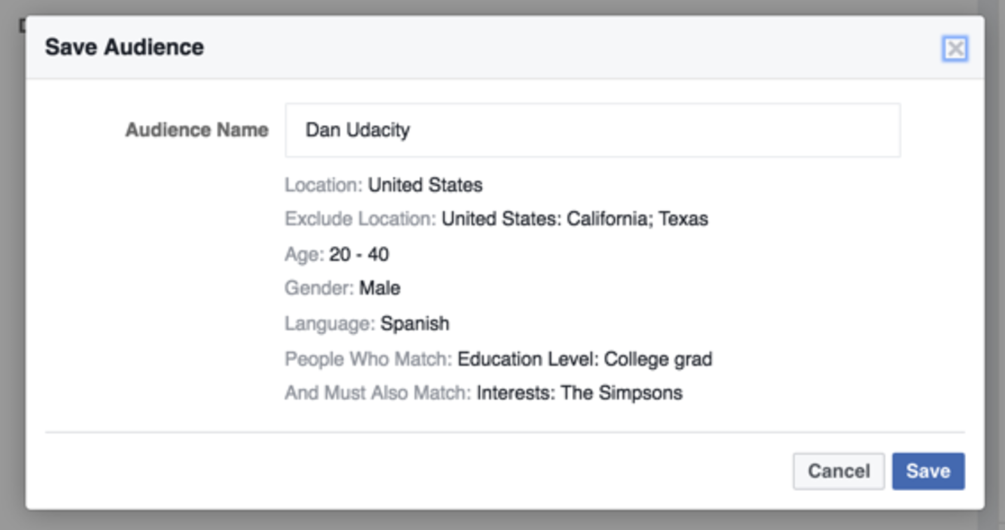Close the Save Audience dialog
The height and width of the screenshot is (530, 1005).
point(954,48)
